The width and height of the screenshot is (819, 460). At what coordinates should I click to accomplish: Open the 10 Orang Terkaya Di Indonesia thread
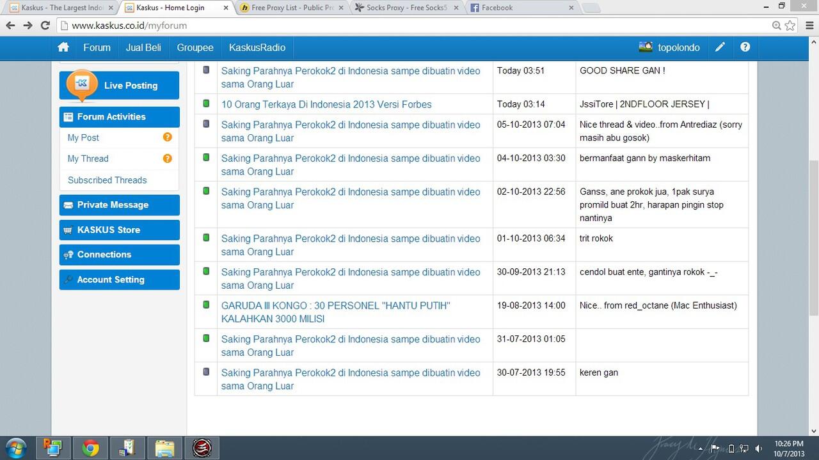pyautogui.click(x=326, y=104)
